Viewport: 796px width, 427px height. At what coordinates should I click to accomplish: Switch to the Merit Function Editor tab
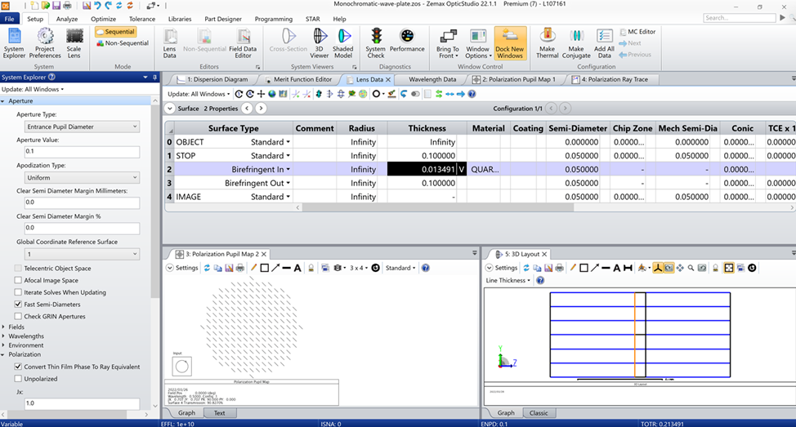(x=302, y=80)
